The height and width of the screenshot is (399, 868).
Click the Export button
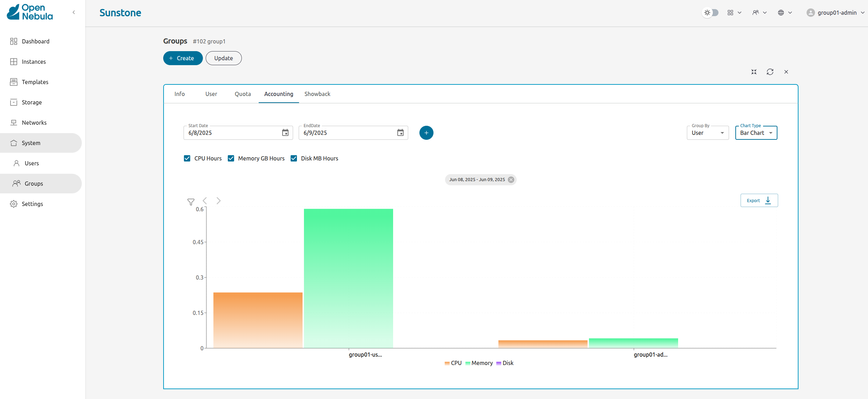tap(759, 200)
